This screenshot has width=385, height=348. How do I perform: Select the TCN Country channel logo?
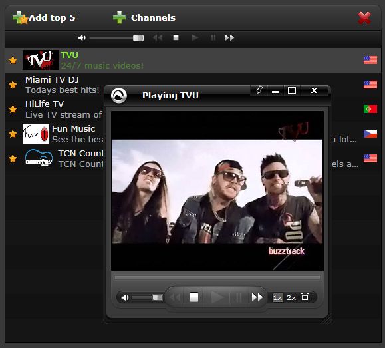(x=39, y=158)
